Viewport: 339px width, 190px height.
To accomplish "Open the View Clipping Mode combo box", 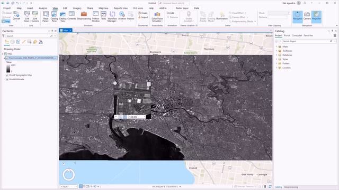I will [279, 13].
